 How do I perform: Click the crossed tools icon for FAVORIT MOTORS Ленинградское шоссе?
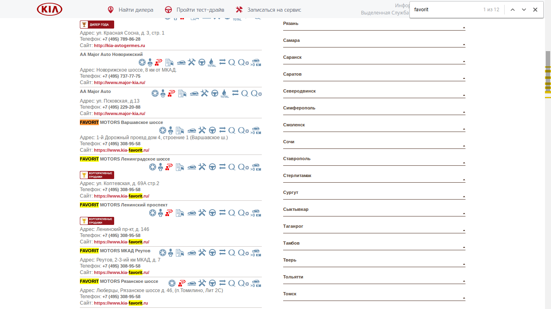pyautogui.click(x=202, y=167)
